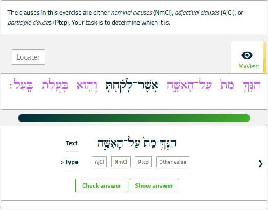Click the Hebrew phrase עַל־הָאִשָּׁה in the verse
268x210 pixels.
pos(189,85)
